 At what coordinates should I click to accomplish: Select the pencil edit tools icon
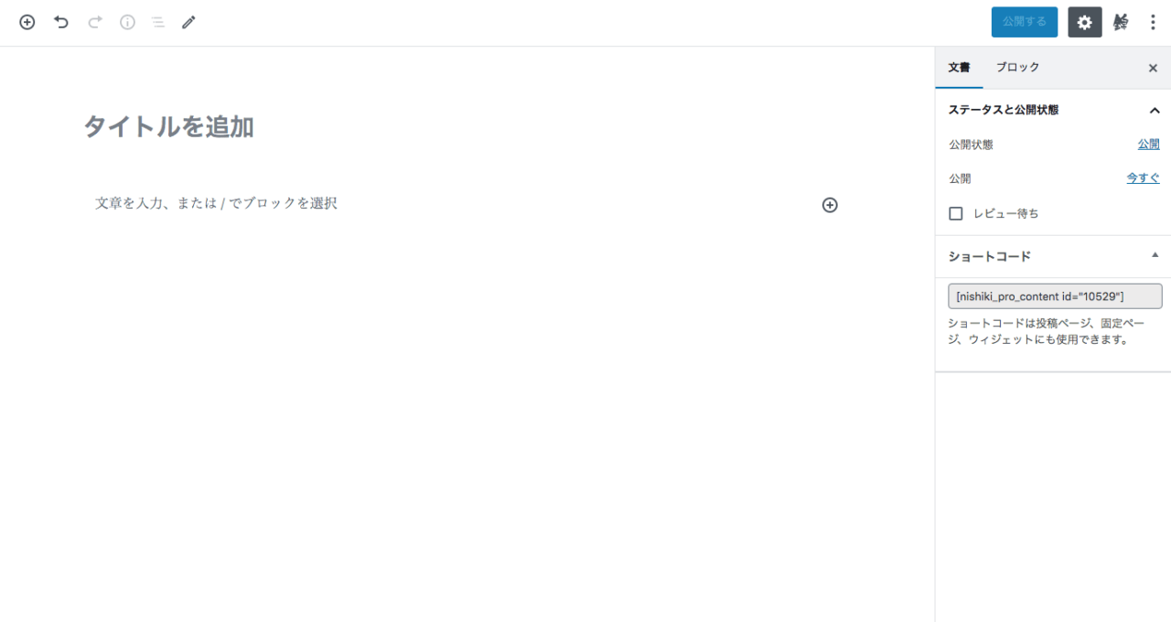[x=188, y=22]
